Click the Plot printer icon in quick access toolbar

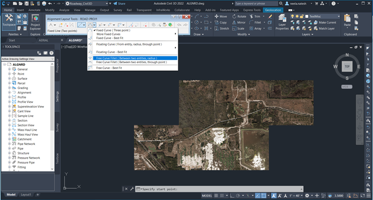point(44,3)
